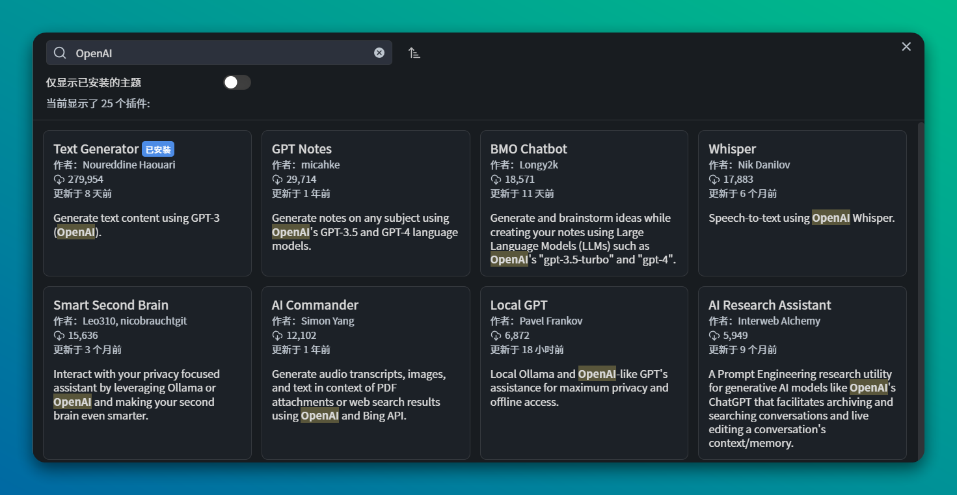Open the sort order options icon
957x495 pixels.
click(414, 53)
